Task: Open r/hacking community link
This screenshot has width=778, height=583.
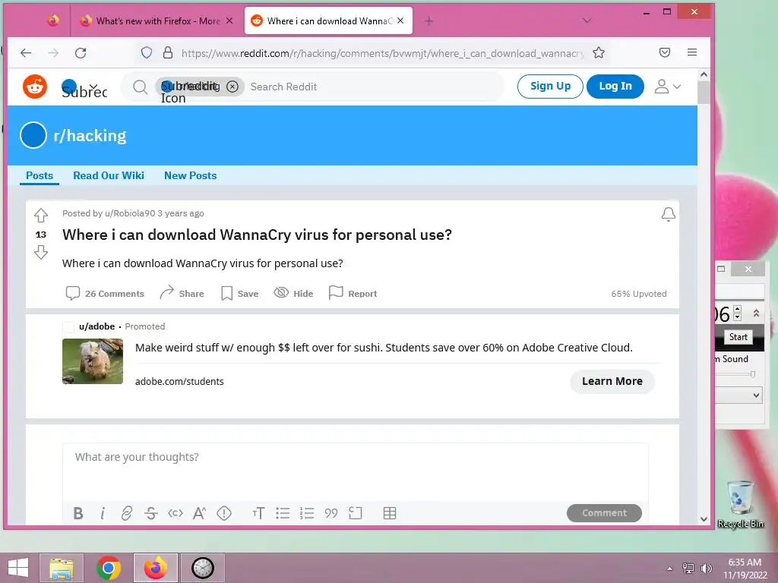Action: click(90, 135)
